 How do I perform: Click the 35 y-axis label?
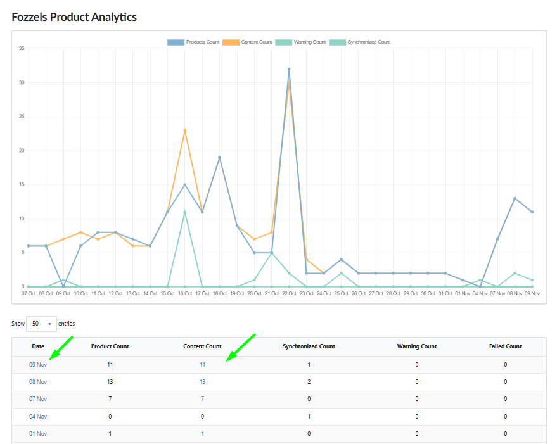coord(22,48)
